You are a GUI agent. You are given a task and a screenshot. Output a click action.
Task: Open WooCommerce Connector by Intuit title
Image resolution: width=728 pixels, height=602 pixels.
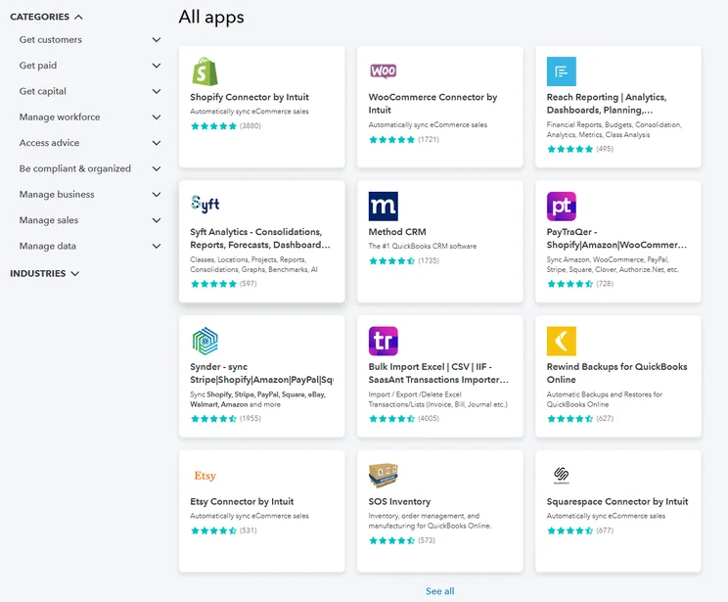[432, 104]
